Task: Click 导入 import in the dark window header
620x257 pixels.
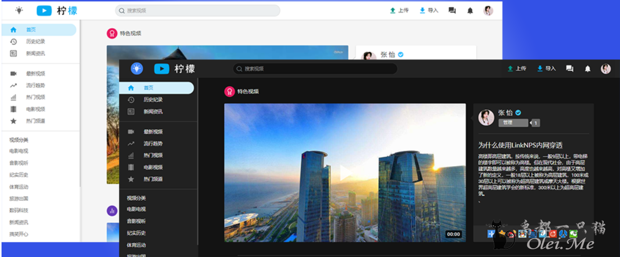Action: point(546,68)
